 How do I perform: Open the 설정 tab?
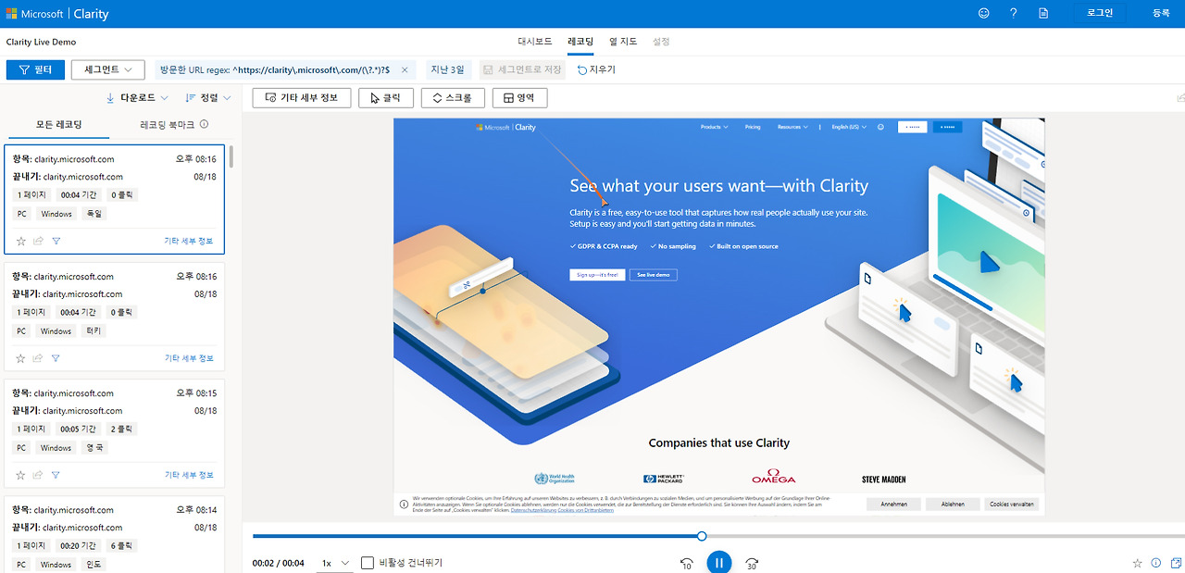point(661,42)
